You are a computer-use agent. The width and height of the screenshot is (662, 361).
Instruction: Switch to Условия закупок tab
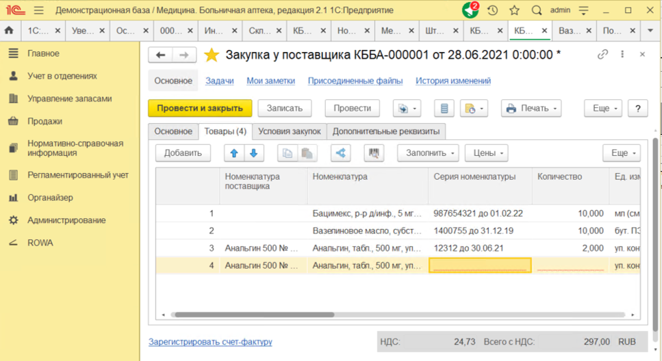coord(289,131)
